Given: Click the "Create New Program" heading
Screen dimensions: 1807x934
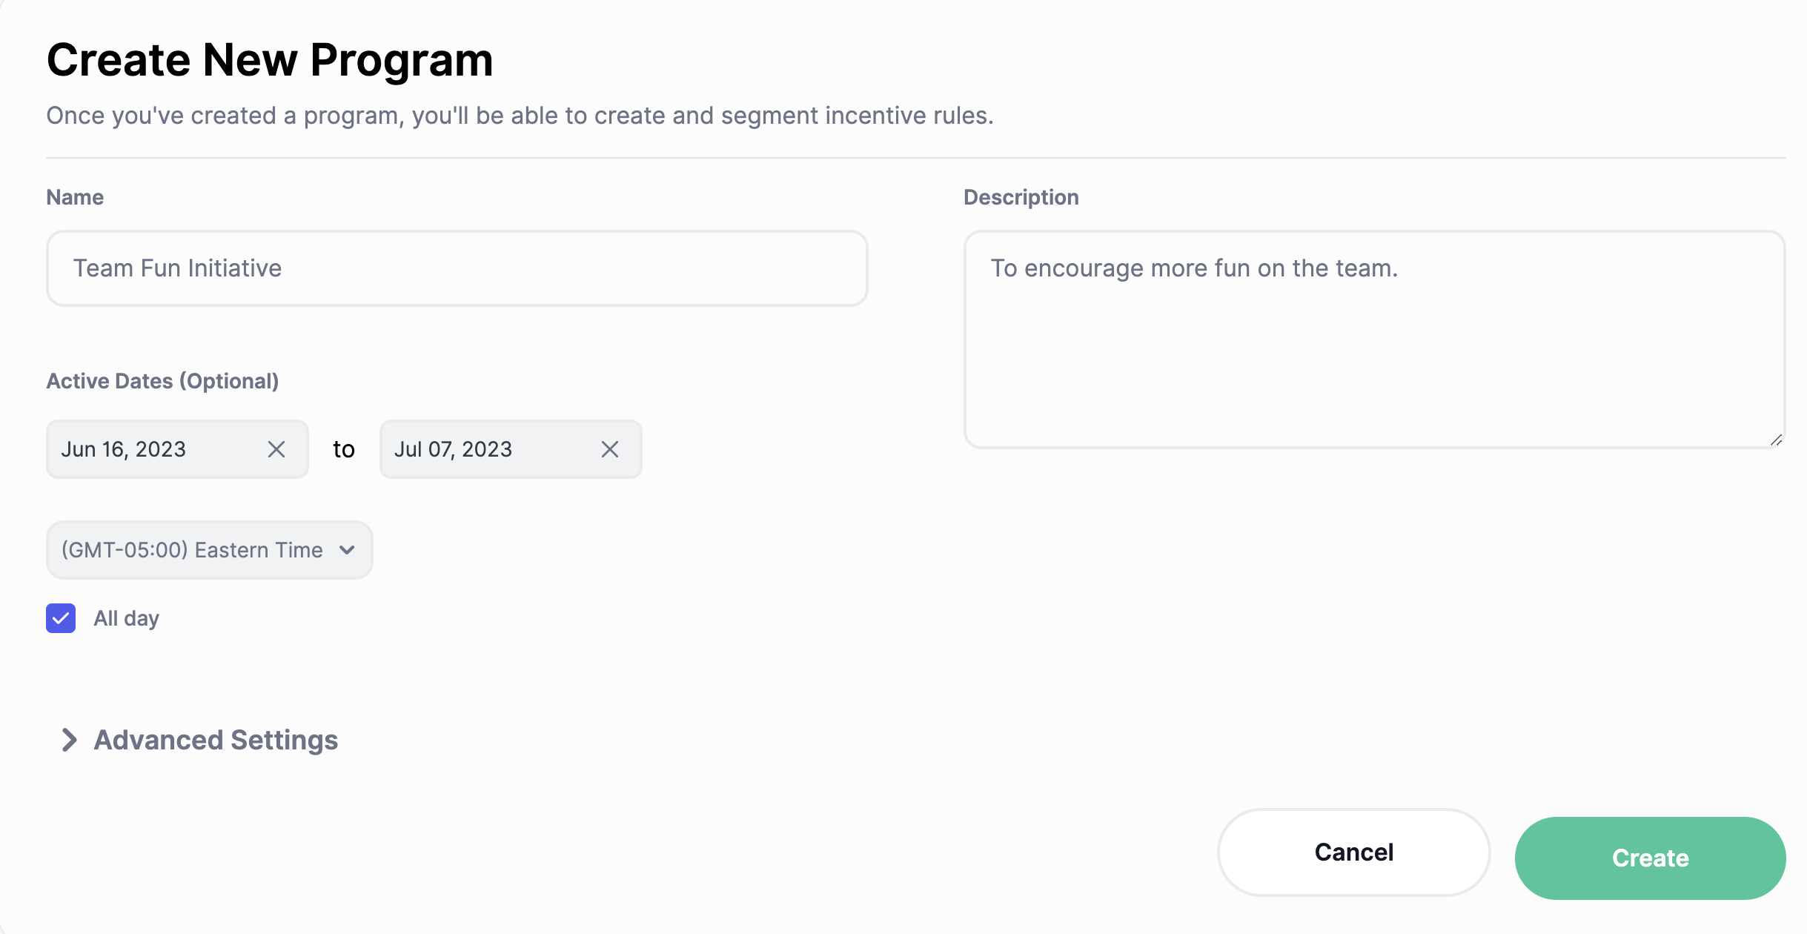Looking at the screenshot, I should tap(270, 59).
